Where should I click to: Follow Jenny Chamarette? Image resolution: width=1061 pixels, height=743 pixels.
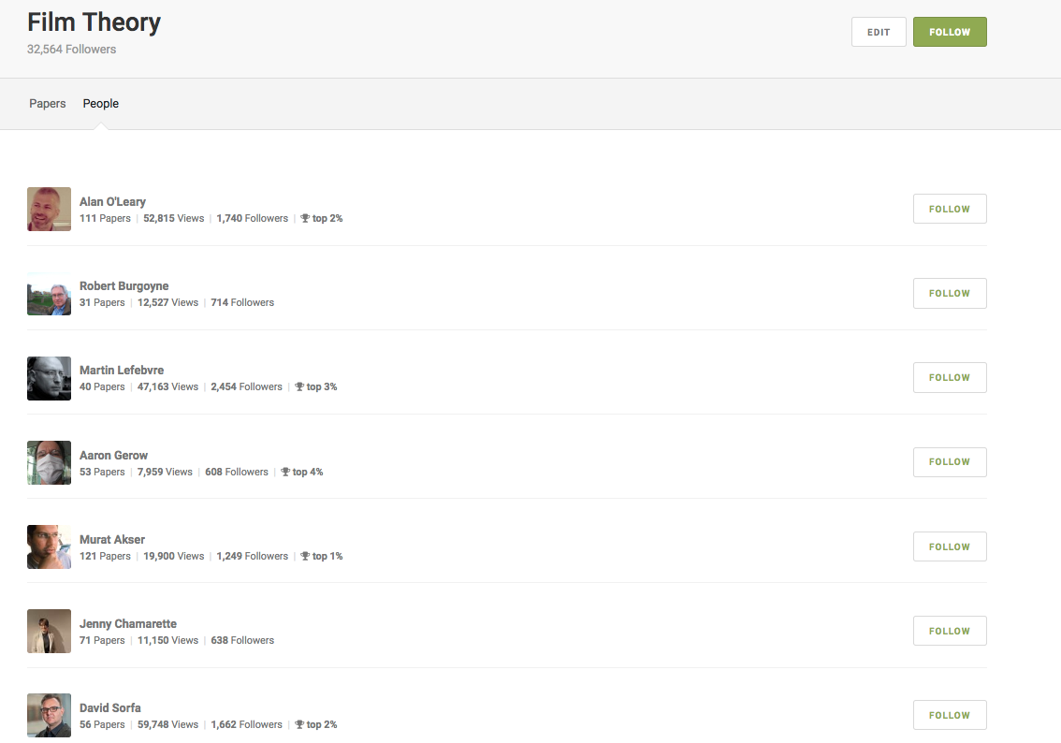click(949, 631)
